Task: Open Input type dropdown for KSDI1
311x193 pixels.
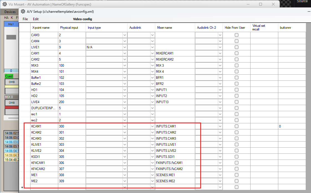Action: pyautogui.click(x=124, y=157)
